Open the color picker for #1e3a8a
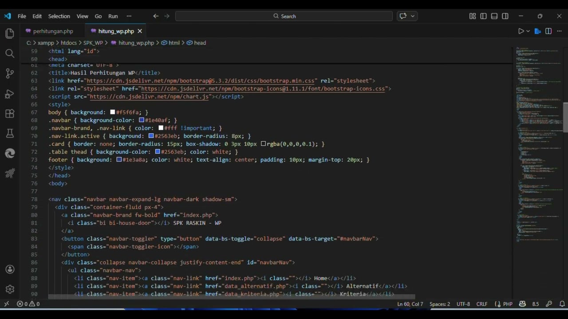 pyautogui.click(x=119, y=160)
